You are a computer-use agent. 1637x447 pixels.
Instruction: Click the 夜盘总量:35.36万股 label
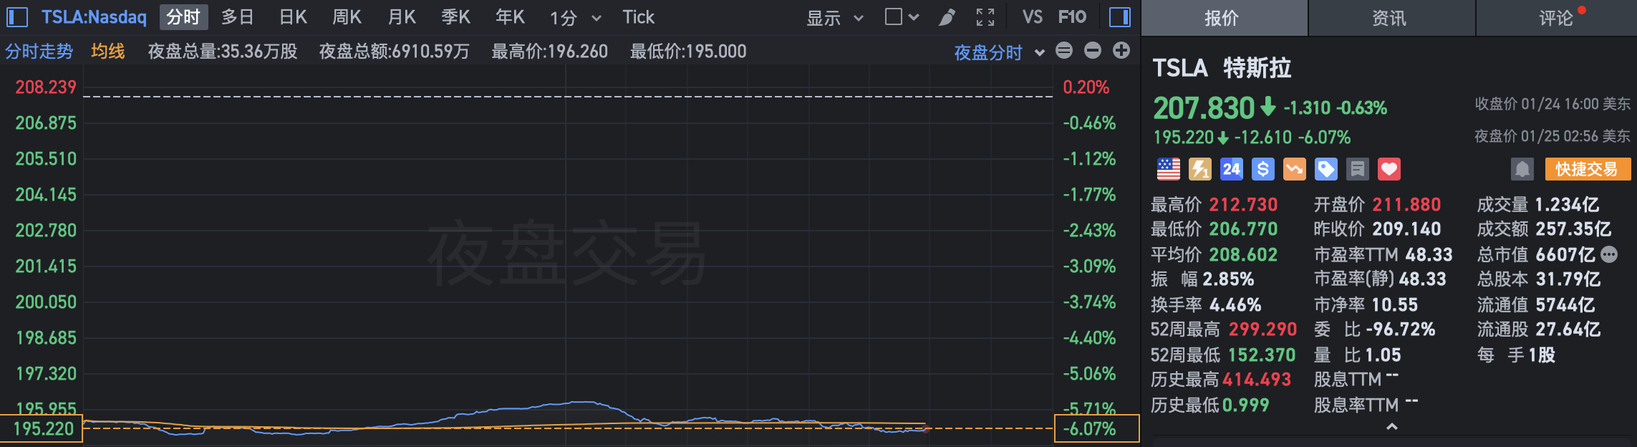(x=223, y=52)
